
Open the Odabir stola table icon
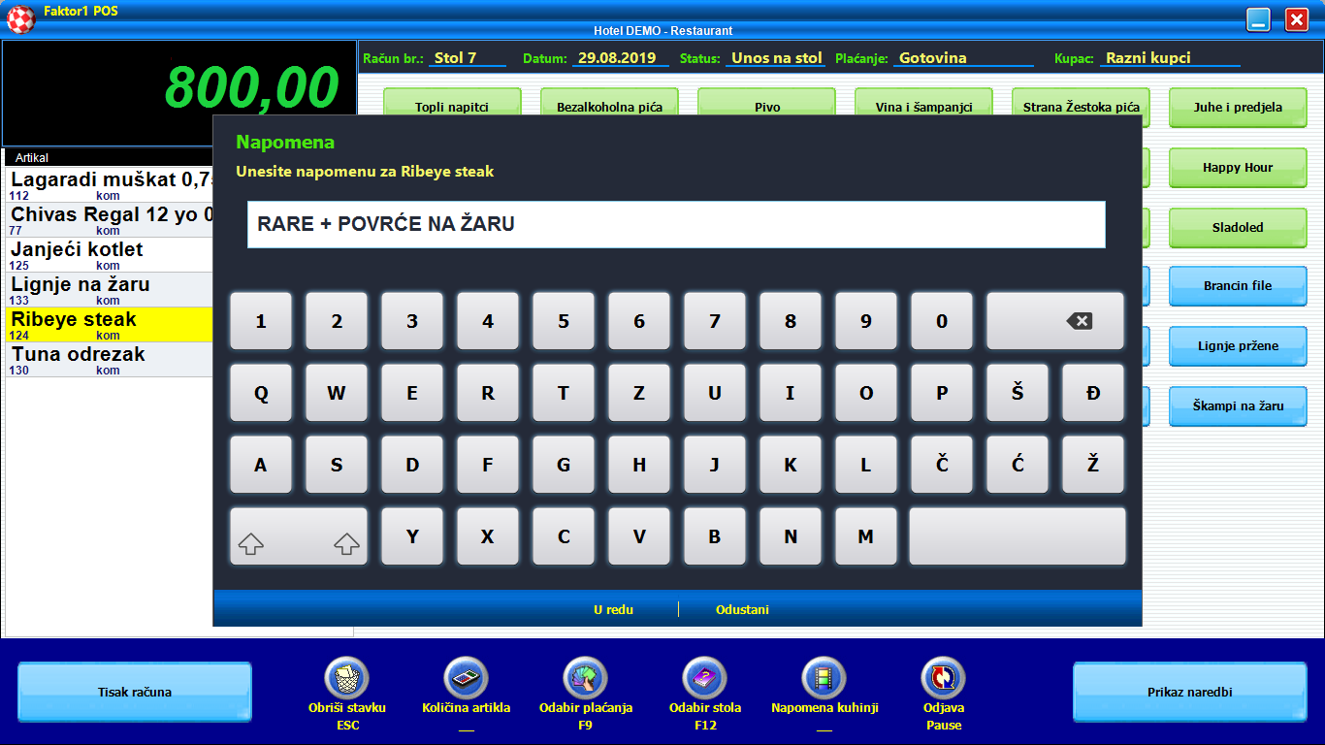pyautogui.click(x=705, y=678)
